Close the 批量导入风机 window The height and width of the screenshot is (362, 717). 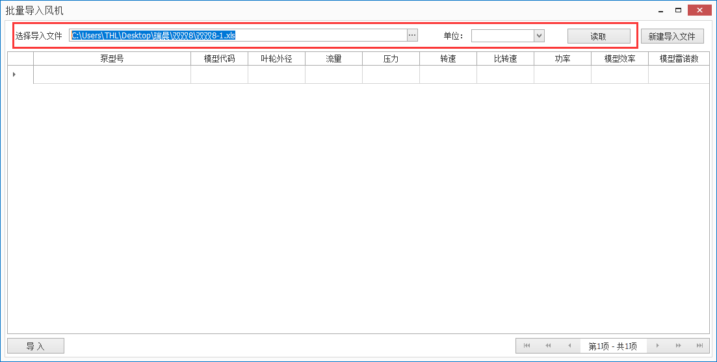coord(699,10)
